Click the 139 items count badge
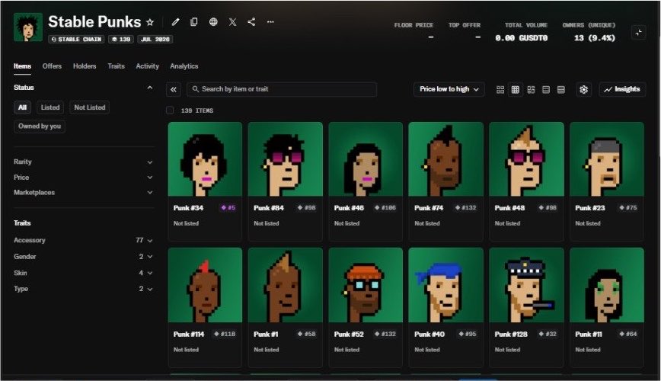Viewport: 661px width, 381px height. click(121, 39)
